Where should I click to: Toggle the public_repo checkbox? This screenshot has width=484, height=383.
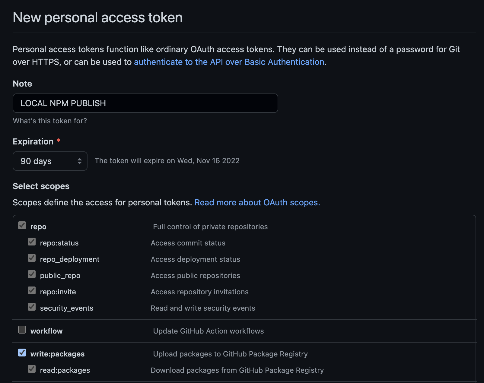point(32,274)
